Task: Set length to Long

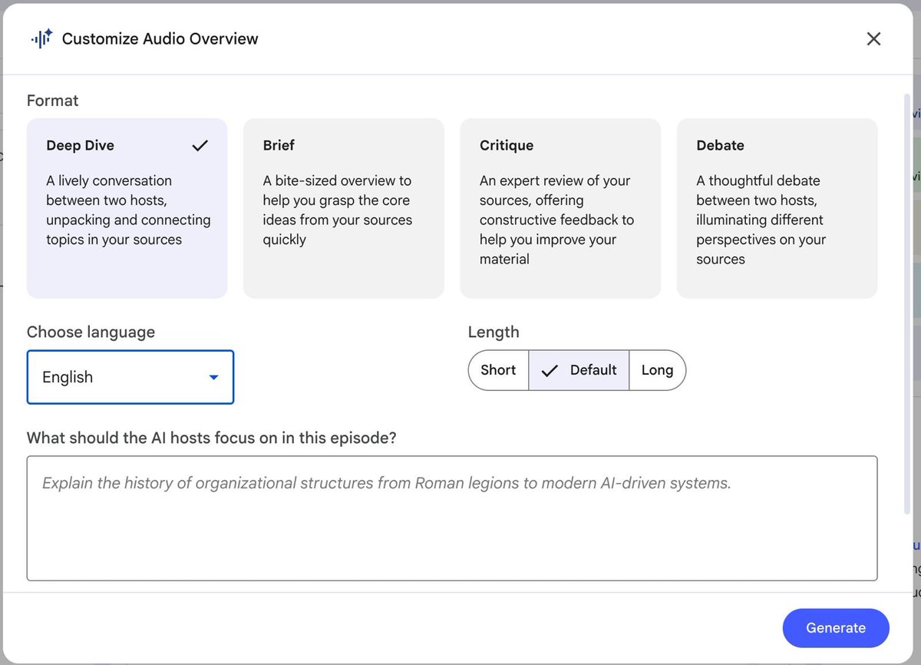Action: click(657, 370)
